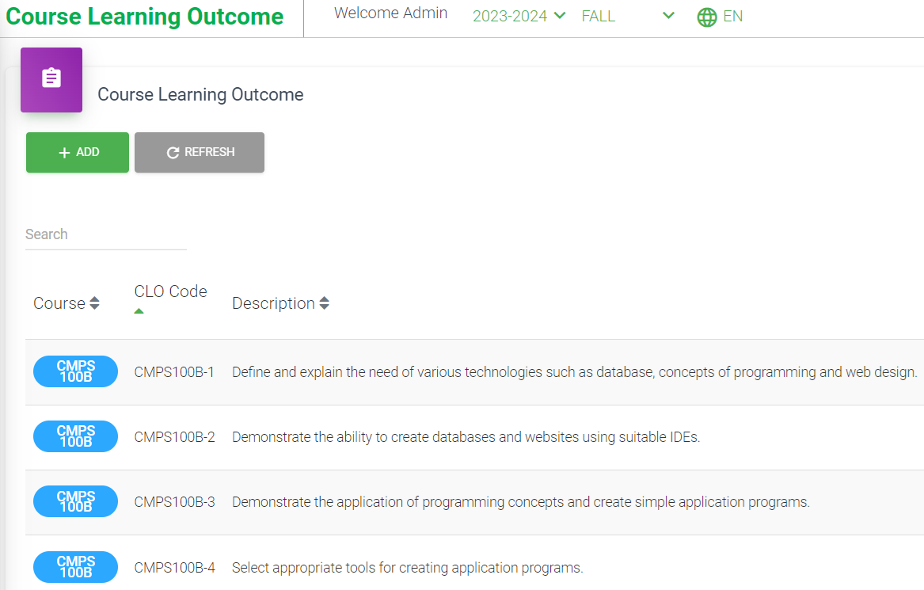Click CMPS 100B badge in first row

tap(75, 371)
